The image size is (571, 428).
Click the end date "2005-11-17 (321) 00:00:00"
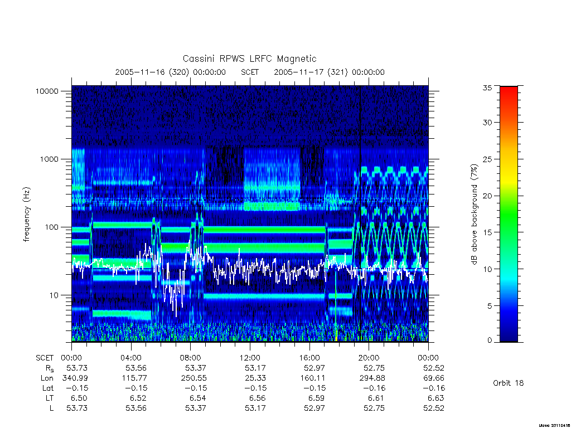tap(329, 72)
